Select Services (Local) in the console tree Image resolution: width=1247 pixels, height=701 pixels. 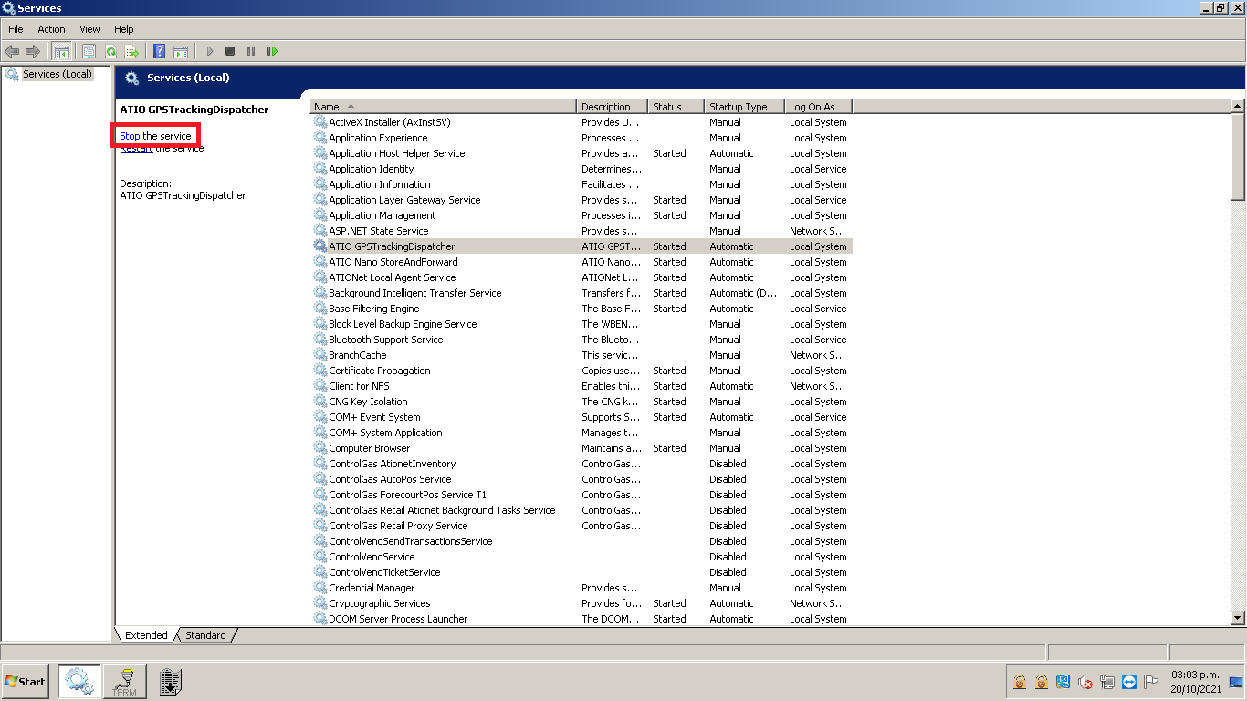pyautogui.click(x=57, y=74)
